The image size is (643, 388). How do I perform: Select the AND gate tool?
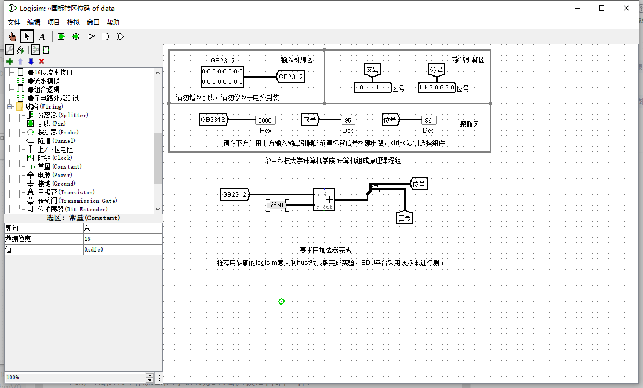click(104, 36)
